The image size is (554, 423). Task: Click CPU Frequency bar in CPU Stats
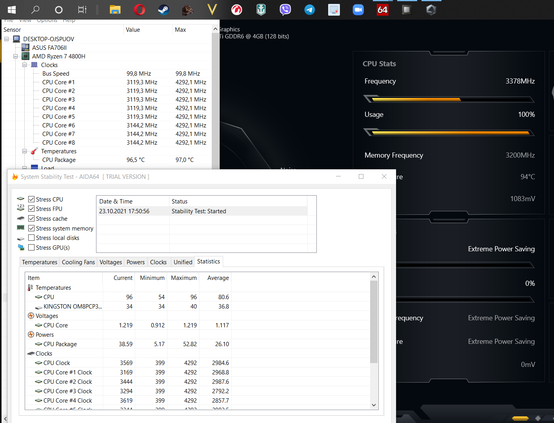click(449, 99)
